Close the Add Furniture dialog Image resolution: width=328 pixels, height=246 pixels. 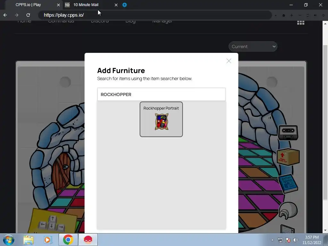[x=229, y=61]
